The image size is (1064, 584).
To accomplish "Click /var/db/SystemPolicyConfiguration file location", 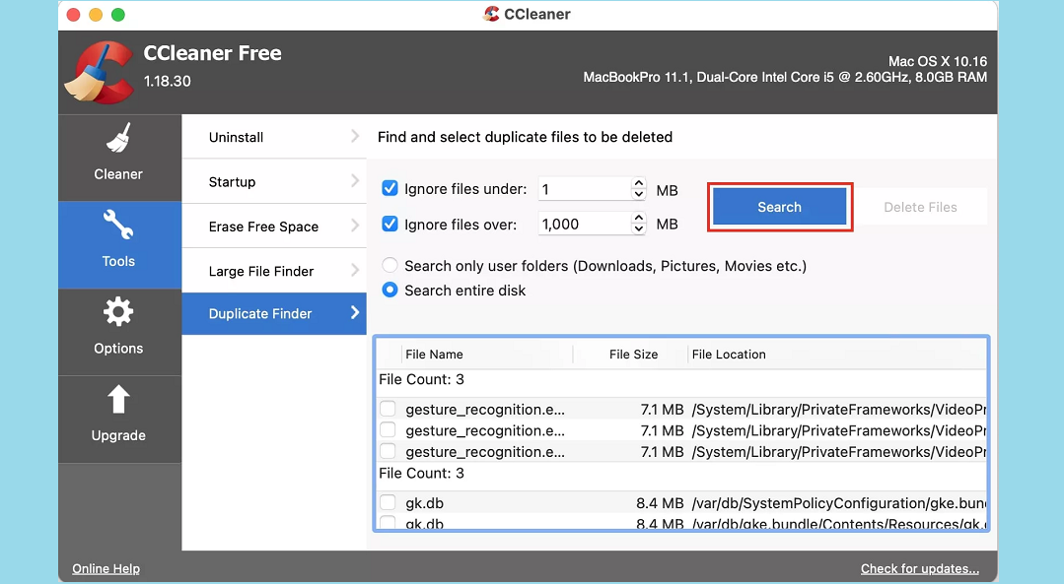I will click(x=839, y=503).
